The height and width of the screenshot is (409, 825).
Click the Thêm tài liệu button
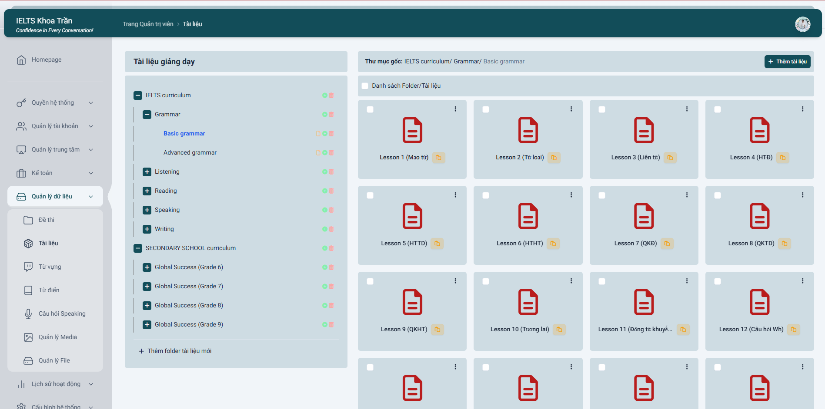click(787, 62)
